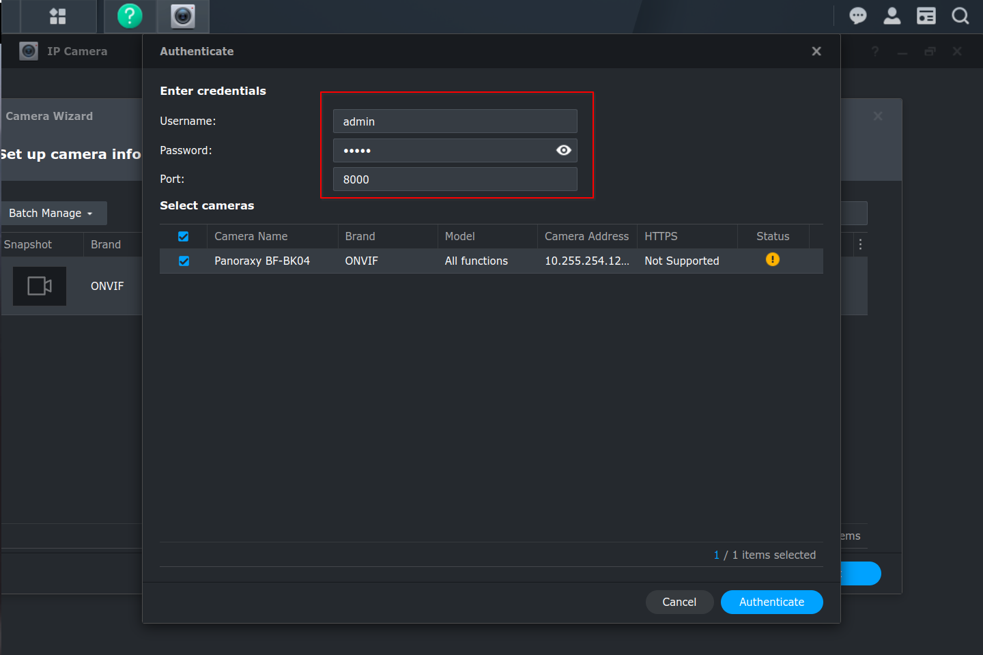Toggle the select-all cameras header checkbox
983x655 pixels.
click(x=184, y=236)
